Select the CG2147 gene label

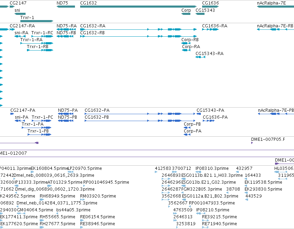coord(18,3)
